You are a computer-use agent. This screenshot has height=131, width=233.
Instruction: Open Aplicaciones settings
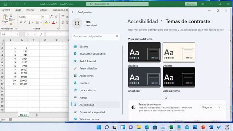coord(96,76)
